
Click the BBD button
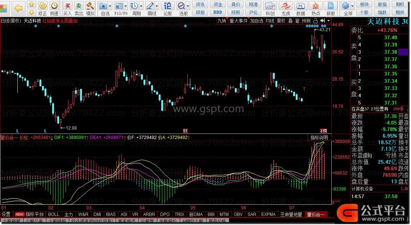click(x=217, y=12)
